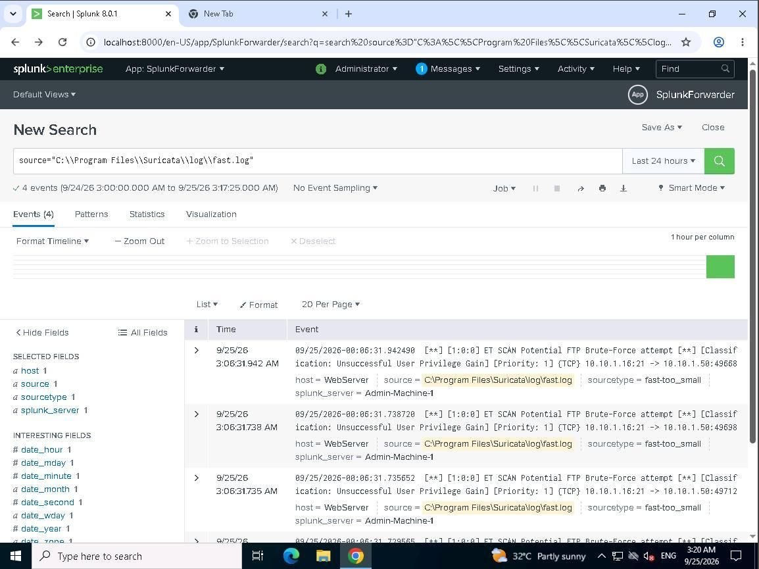Viewport: 759px width, 569px height.
Task: Click the green info status icon
Action: tap(321, 69)
